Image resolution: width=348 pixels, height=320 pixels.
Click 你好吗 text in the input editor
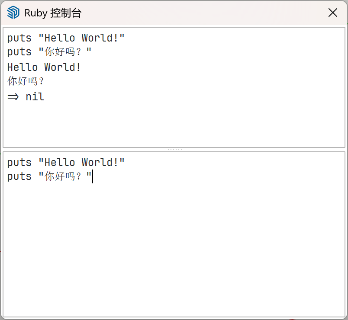60,176
